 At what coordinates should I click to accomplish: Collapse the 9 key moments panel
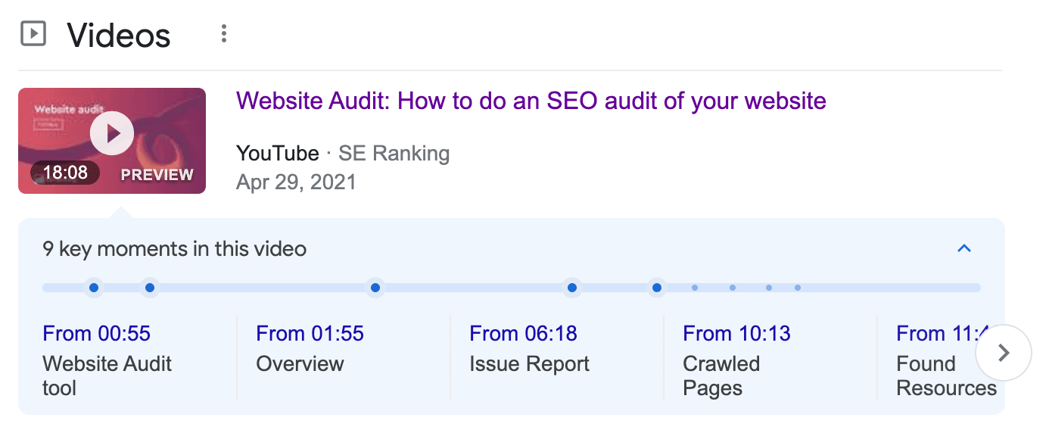(x=964, y=248)
